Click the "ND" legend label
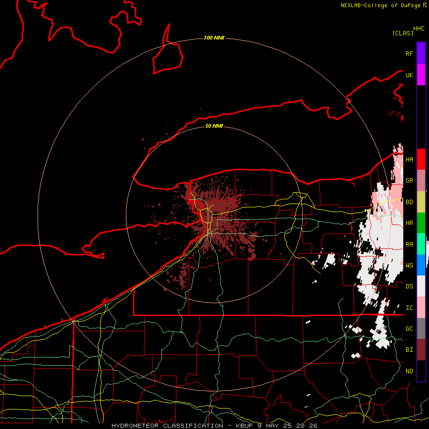The width and height of the screenshot is (429, 429). [x=409, y=371]
